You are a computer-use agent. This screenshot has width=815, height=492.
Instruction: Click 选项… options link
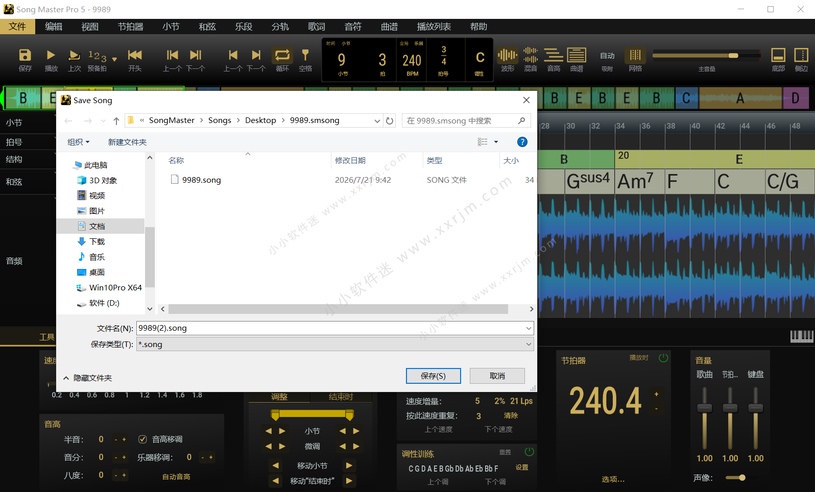(613, 479)
